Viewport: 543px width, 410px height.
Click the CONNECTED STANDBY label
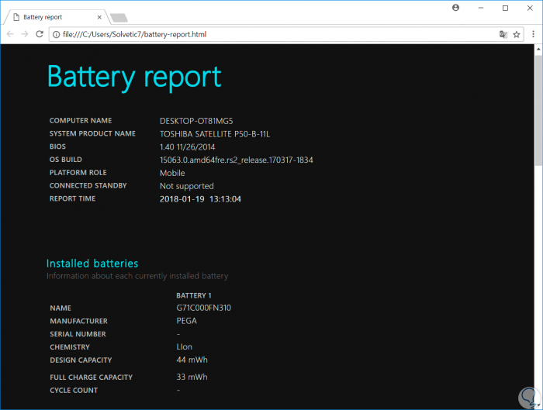point(88,186)
